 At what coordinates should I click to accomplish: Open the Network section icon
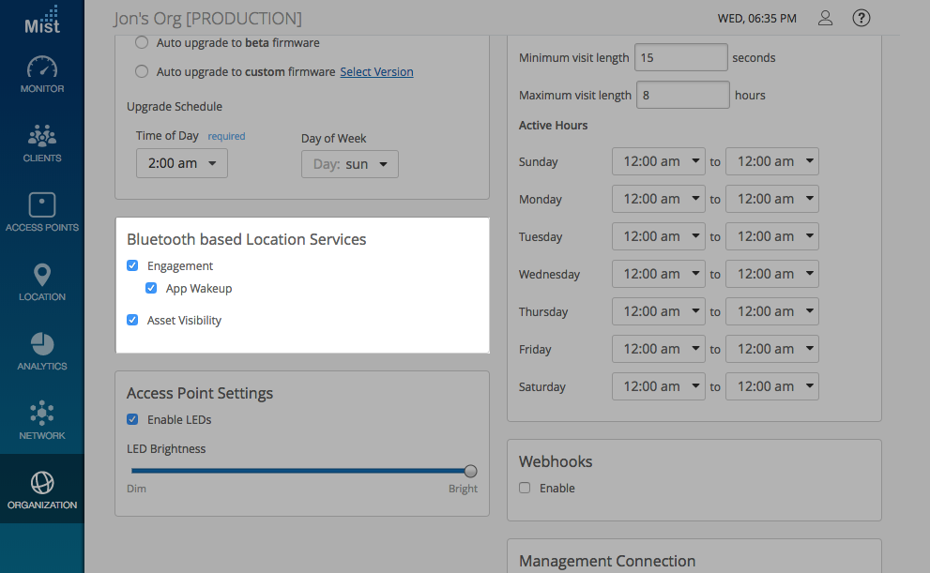(42, 421)
